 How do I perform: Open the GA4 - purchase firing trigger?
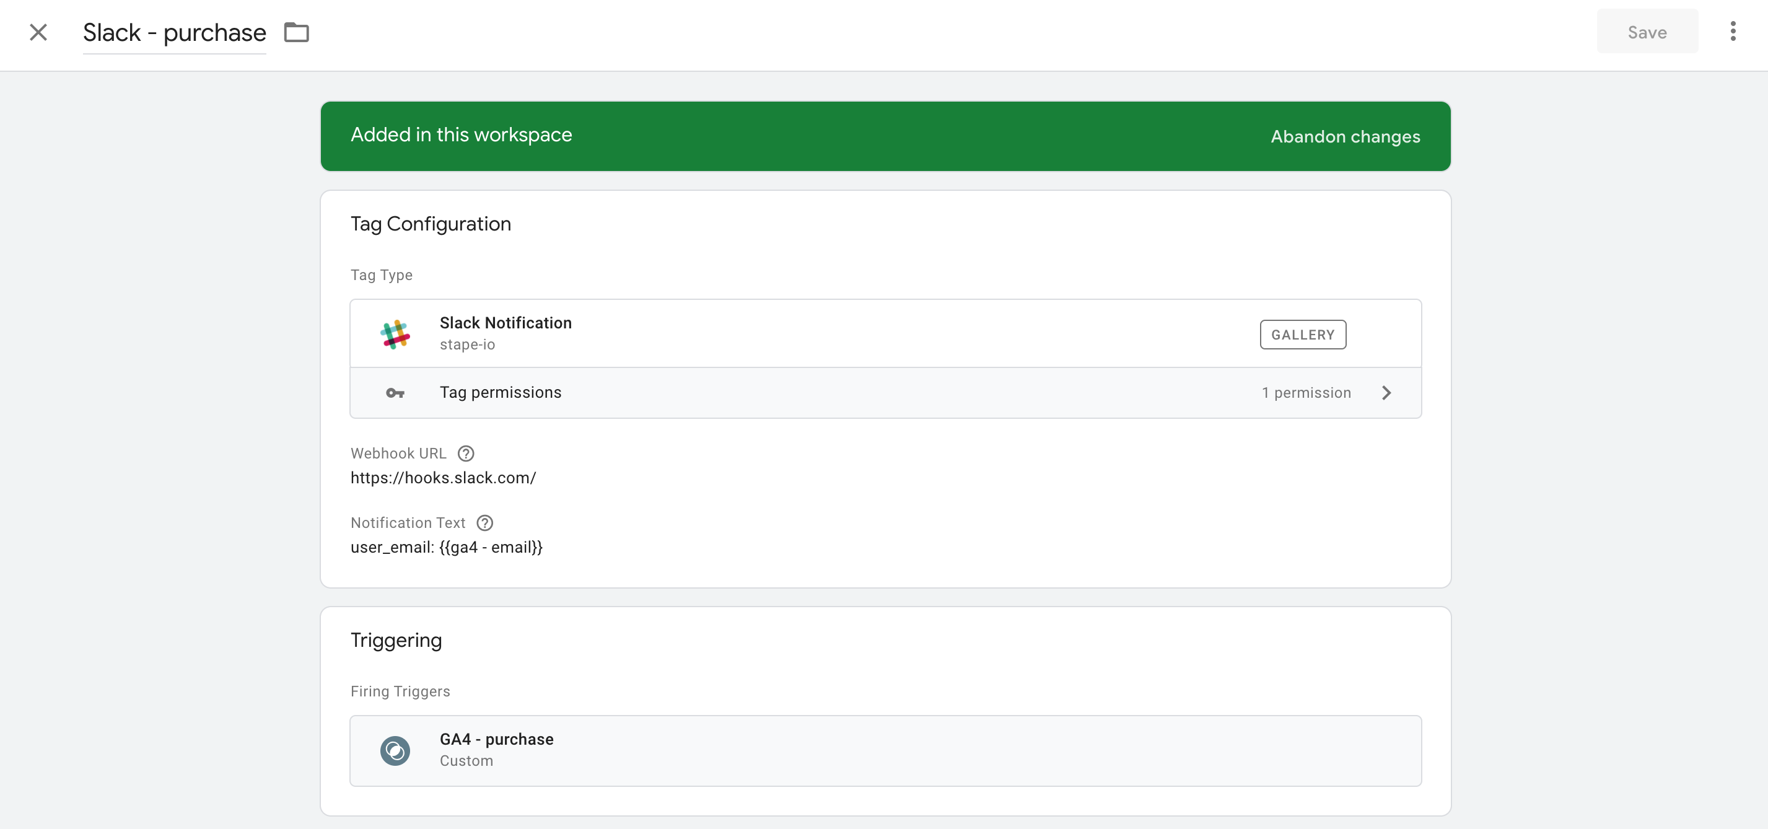click(x=885, y=751)
